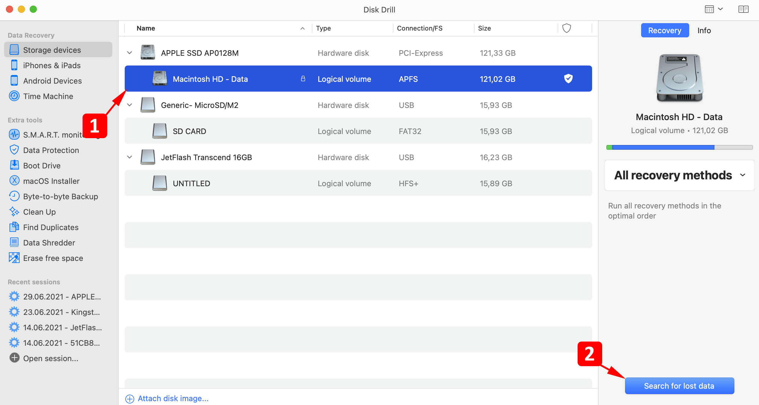
Task: Collapse the JetFlash Transcend 16GB disk
Action: [x=129, y=157]
